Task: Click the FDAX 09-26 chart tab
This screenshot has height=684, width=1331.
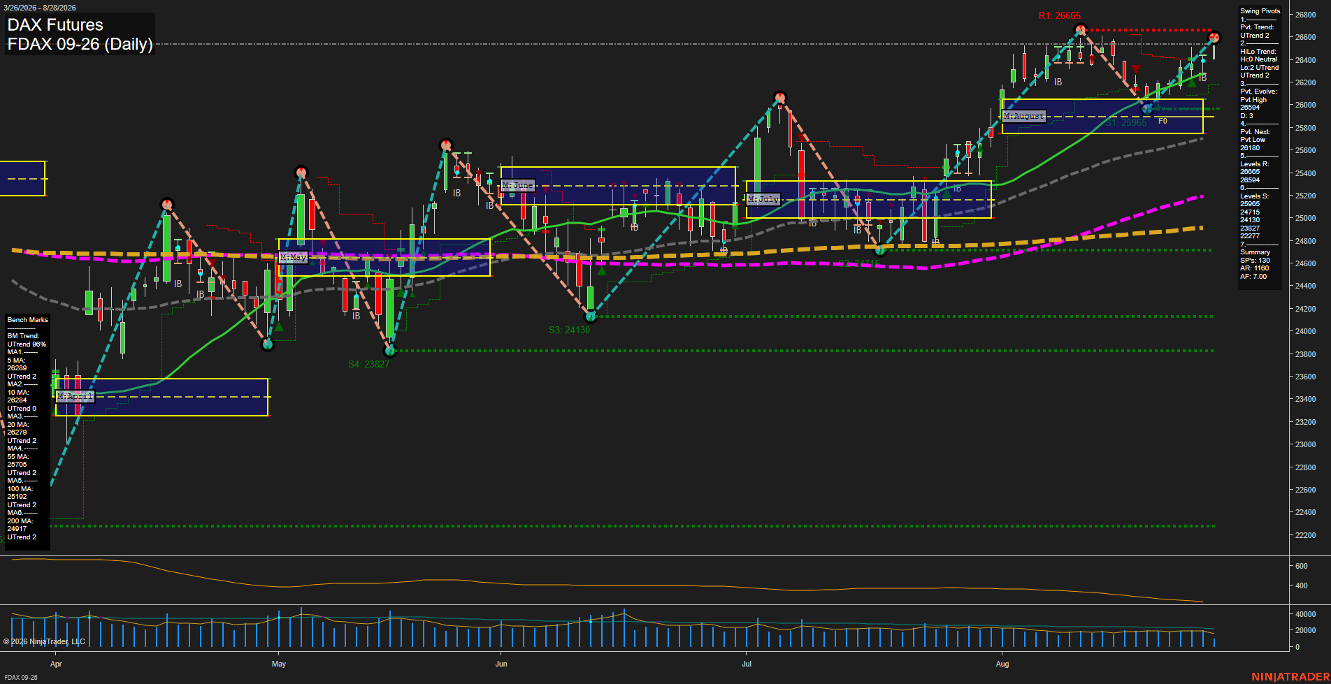Action: click(x=21, y=677)
